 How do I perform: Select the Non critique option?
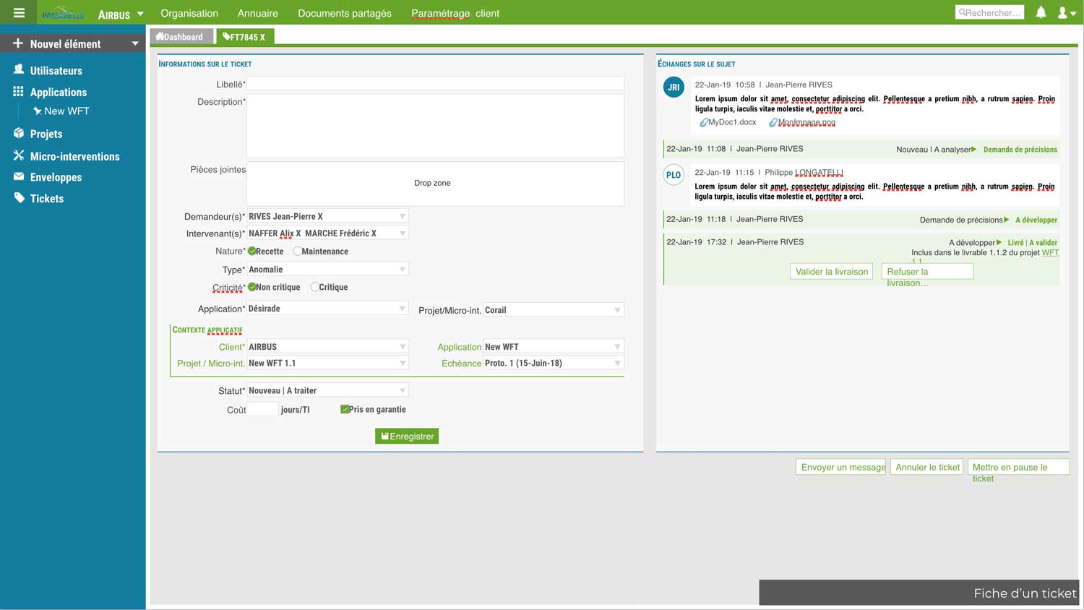pos(252,287)
